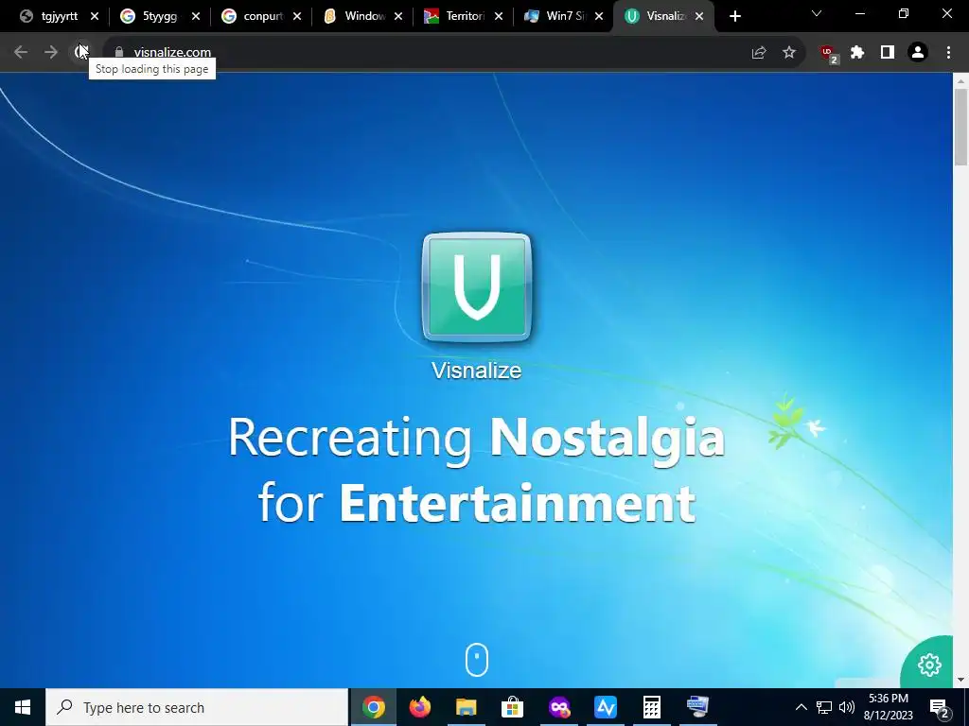Close the tgjyyrtt tab
This screenshot has width=969, height=726.
click(95, 16)
